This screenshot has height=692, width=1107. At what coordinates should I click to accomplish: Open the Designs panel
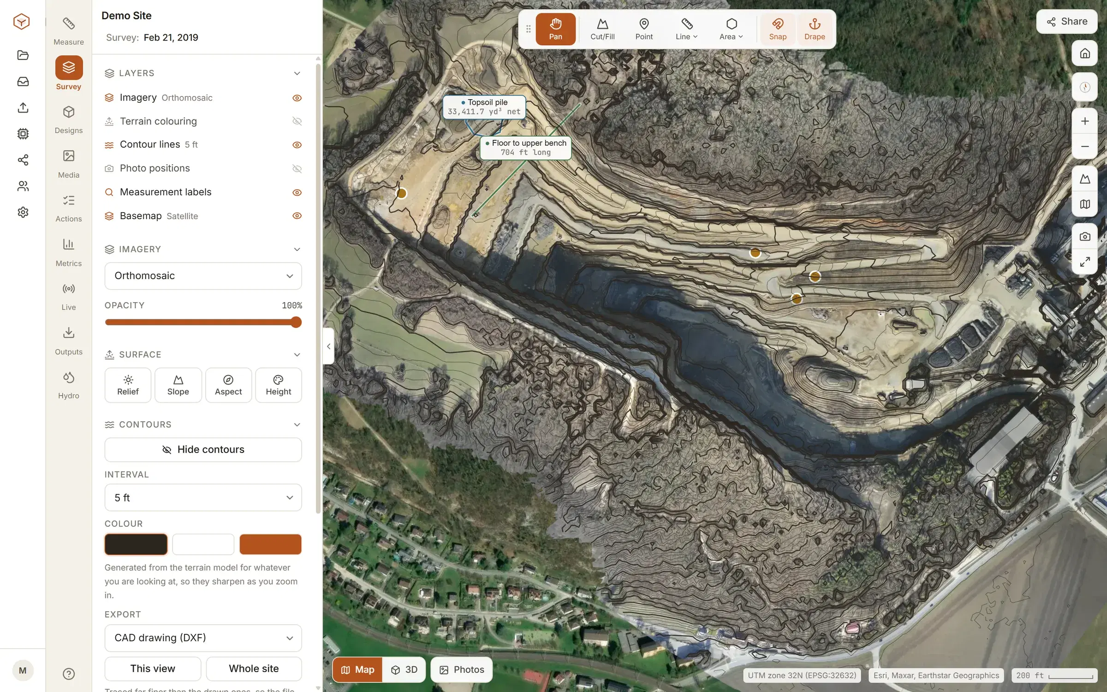click(x=69, y=119)
